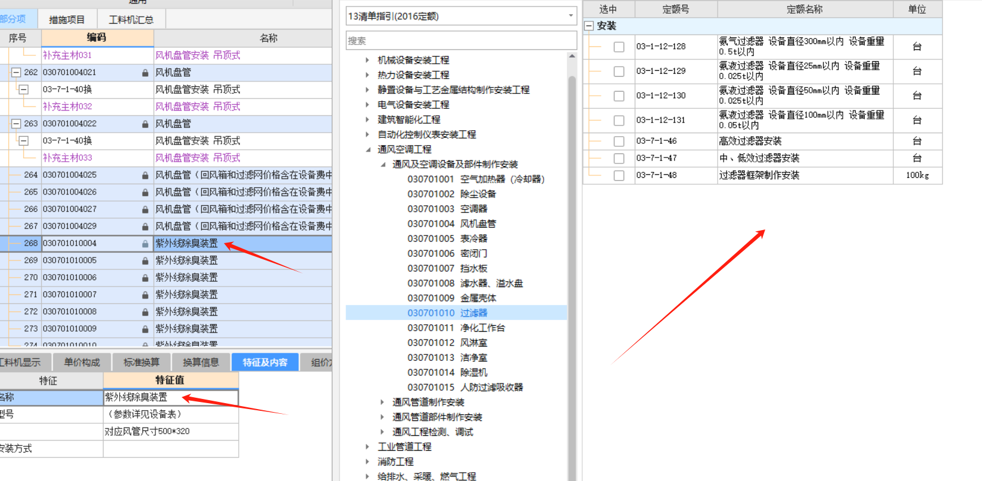Screen dimensions: 982x481
Task: Edit the 紫外线除臭装置 feature value cell
Action: [171, 397]
